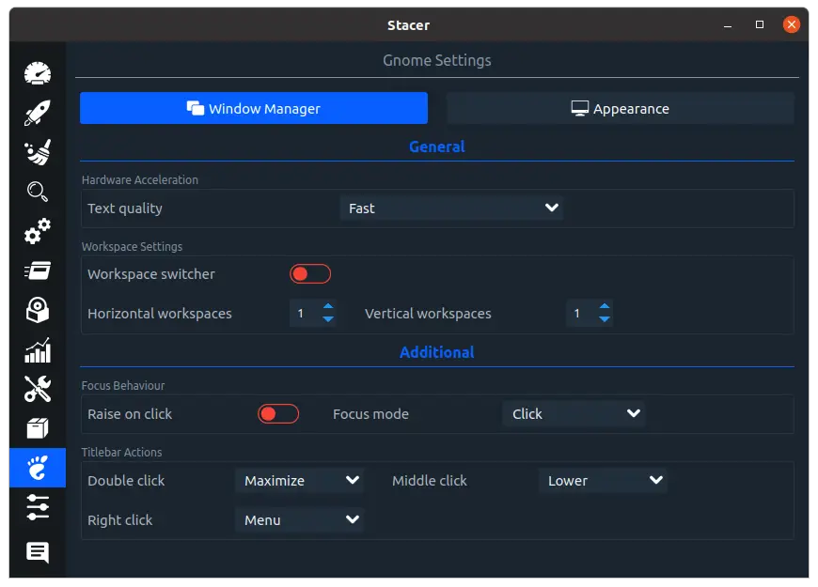Switch to the Window Manager tab
Screen dimensions: 818x587
tap(254, 108)
